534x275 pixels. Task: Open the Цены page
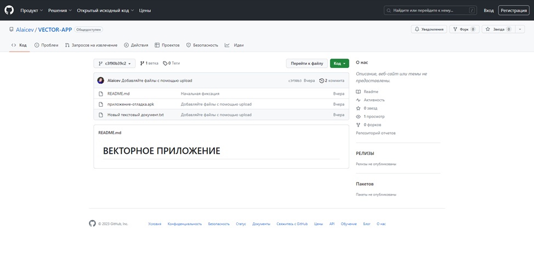[145, 10]
